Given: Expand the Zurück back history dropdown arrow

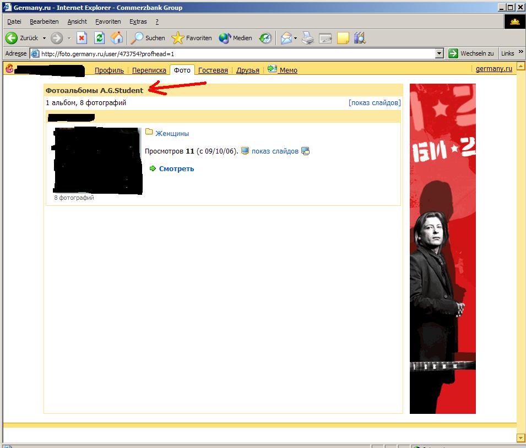Looking at the screenshot, I should (44, 39).
